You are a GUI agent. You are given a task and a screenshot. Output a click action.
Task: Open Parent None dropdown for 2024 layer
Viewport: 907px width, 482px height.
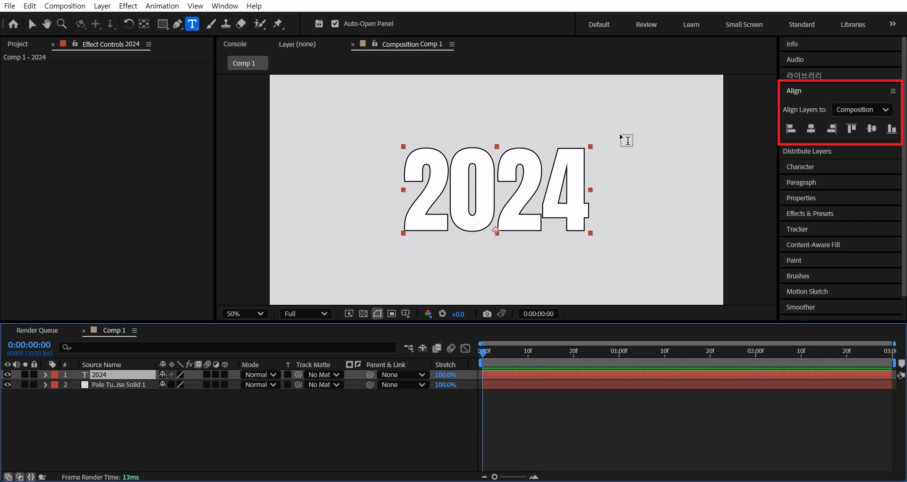(x=402, y=375)
